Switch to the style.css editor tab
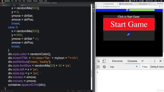This screenshot has height=92, width=164. [23, 5]
